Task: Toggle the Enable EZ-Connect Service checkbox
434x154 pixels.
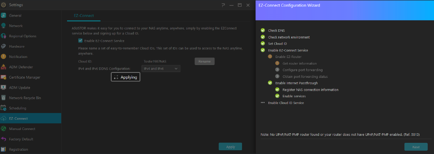Action: [80, 41]
